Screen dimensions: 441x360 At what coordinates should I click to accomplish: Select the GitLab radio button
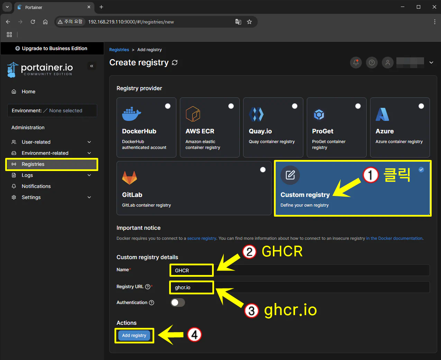(263, 170)
